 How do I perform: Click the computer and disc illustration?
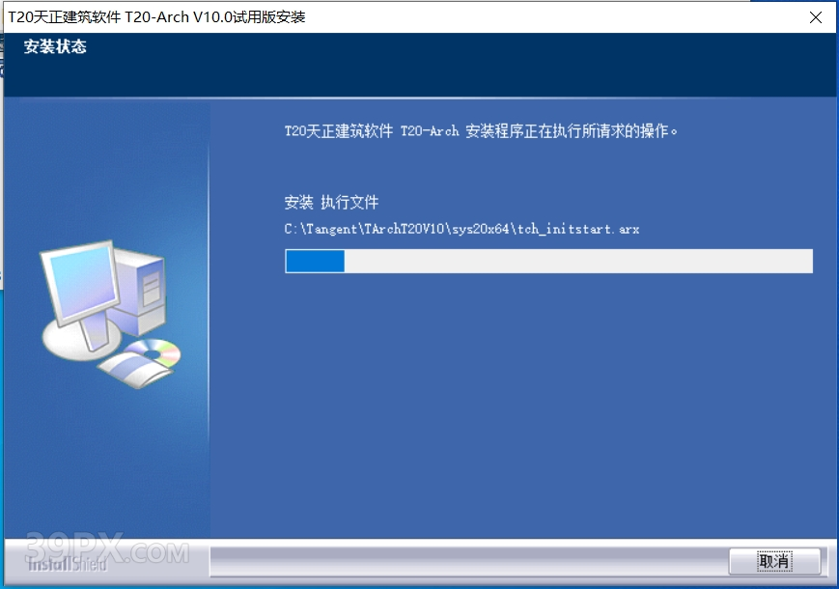(x=111, y=314)
